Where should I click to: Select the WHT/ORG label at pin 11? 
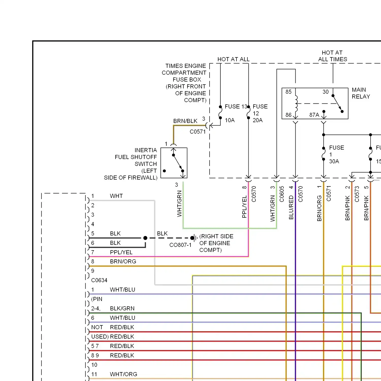click(123, 374)
